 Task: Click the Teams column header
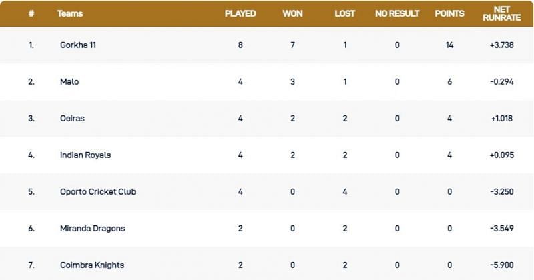tap(70, 13)
